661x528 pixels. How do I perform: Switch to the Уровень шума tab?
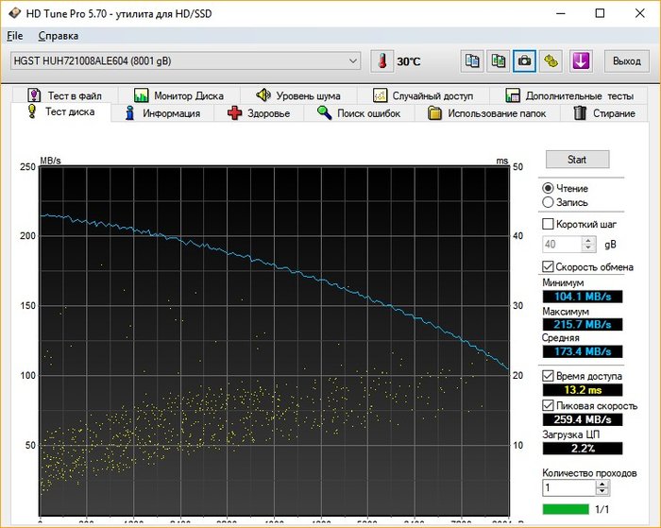[x=298, y=95]
